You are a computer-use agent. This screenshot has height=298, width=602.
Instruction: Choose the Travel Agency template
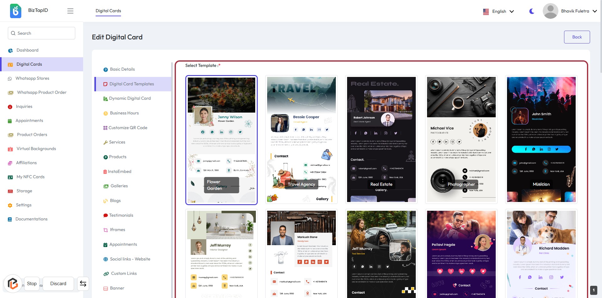coord(301,140)
